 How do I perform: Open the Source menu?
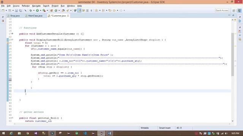[x=16, y=6]
